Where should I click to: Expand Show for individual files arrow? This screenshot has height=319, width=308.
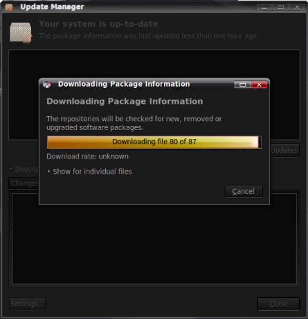(49, 171)
